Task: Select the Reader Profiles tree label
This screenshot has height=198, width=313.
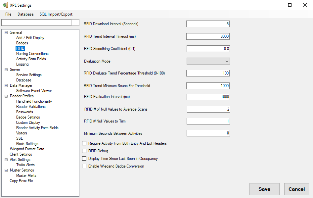Action: coord(22,96)
